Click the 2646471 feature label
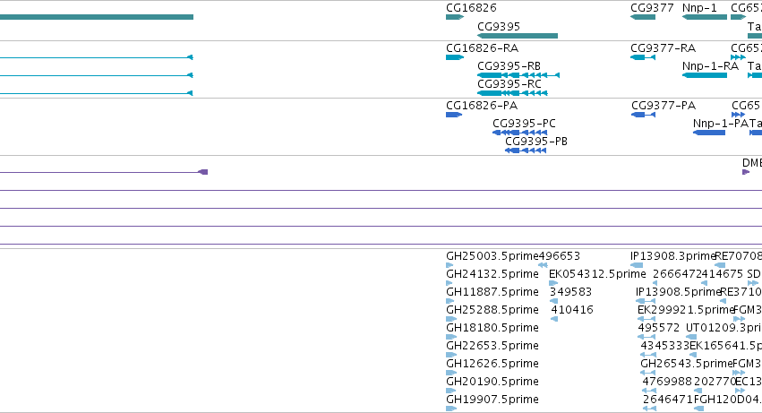The height and width of the screenshot is (413, 762). (668, 400)
